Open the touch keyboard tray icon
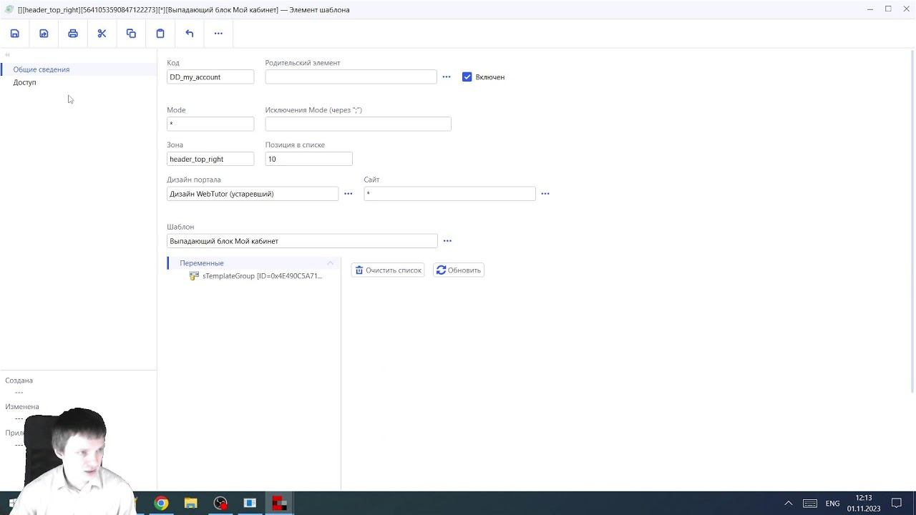 click(x=810, y=504)
